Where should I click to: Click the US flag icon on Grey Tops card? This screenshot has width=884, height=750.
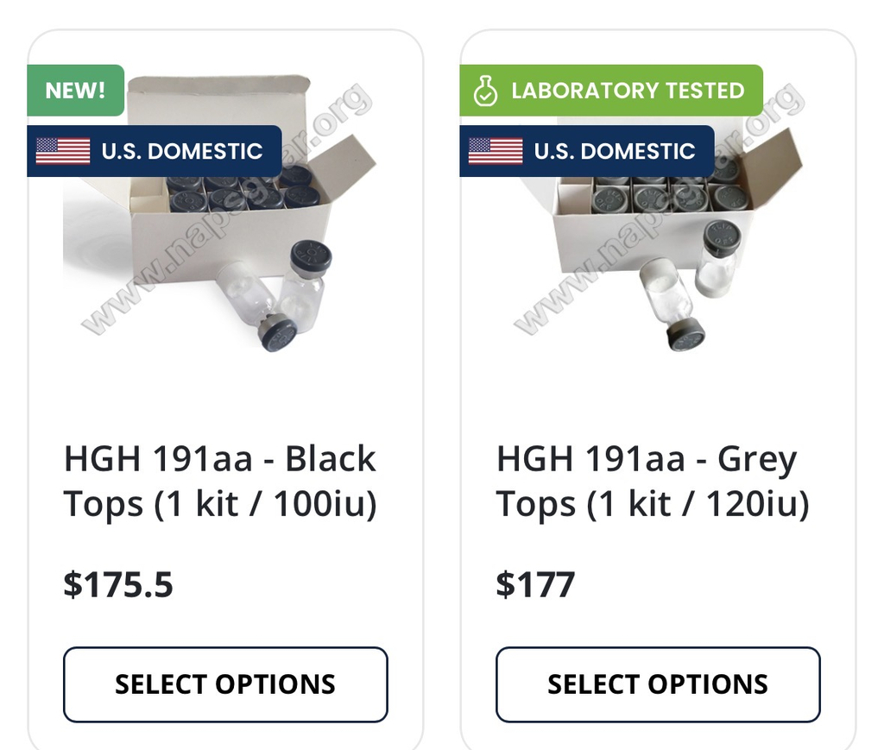point(496,151)
